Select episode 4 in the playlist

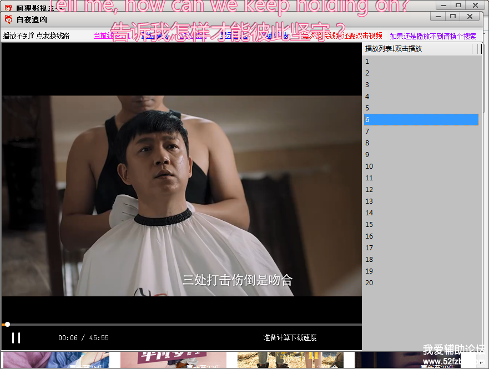[421, 97]
